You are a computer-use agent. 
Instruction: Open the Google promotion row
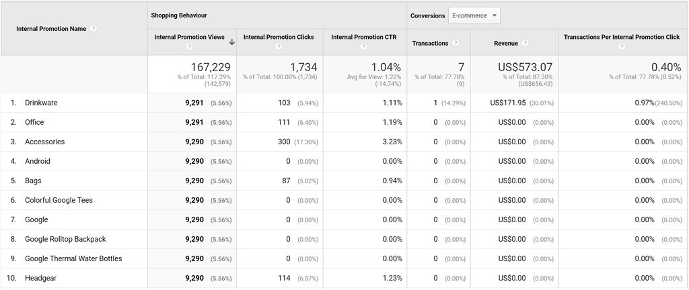(36, 220)
